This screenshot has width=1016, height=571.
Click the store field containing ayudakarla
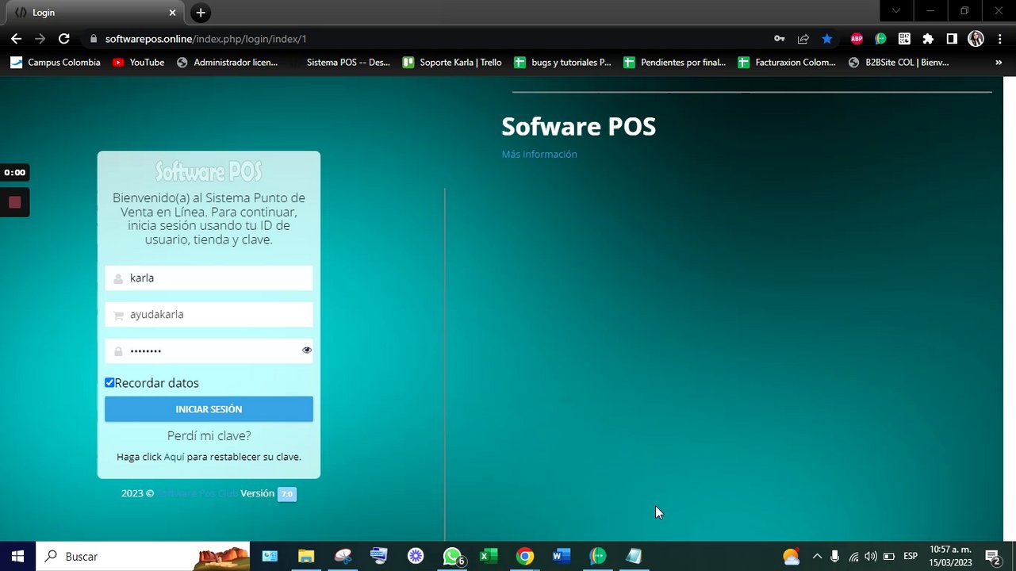click(x=209, y=315)
